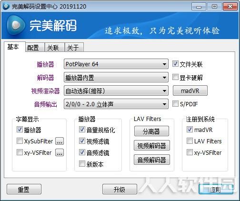This screenshot has height=201, width=240.
Task: Toggle the 音量规格化 checkbox
Action: (82, 130)
